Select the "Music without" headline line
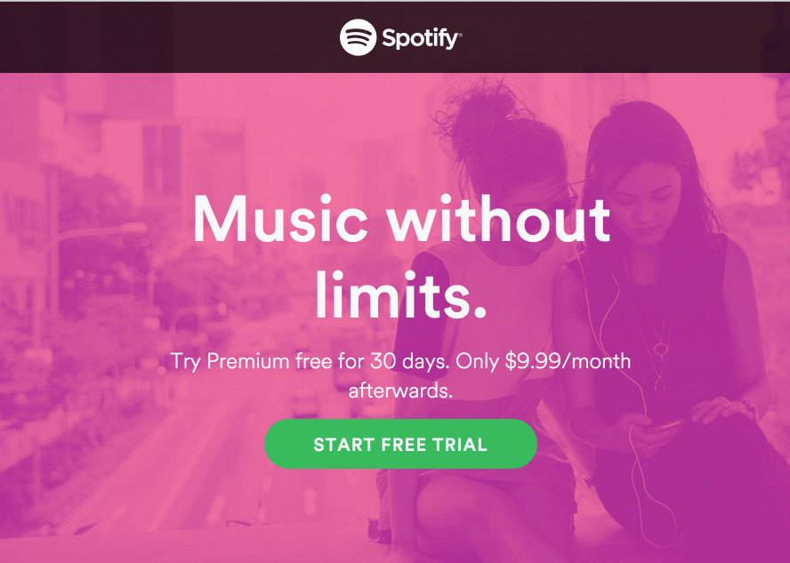This screenshot has width=790, height=563. pyautogui.click(x=401, y=220)
